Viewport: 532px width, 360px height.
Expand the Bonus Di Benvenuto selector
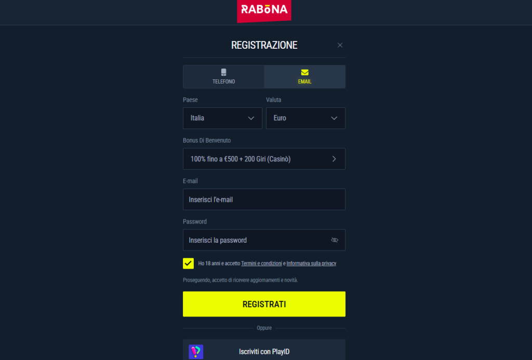point(264,159)
